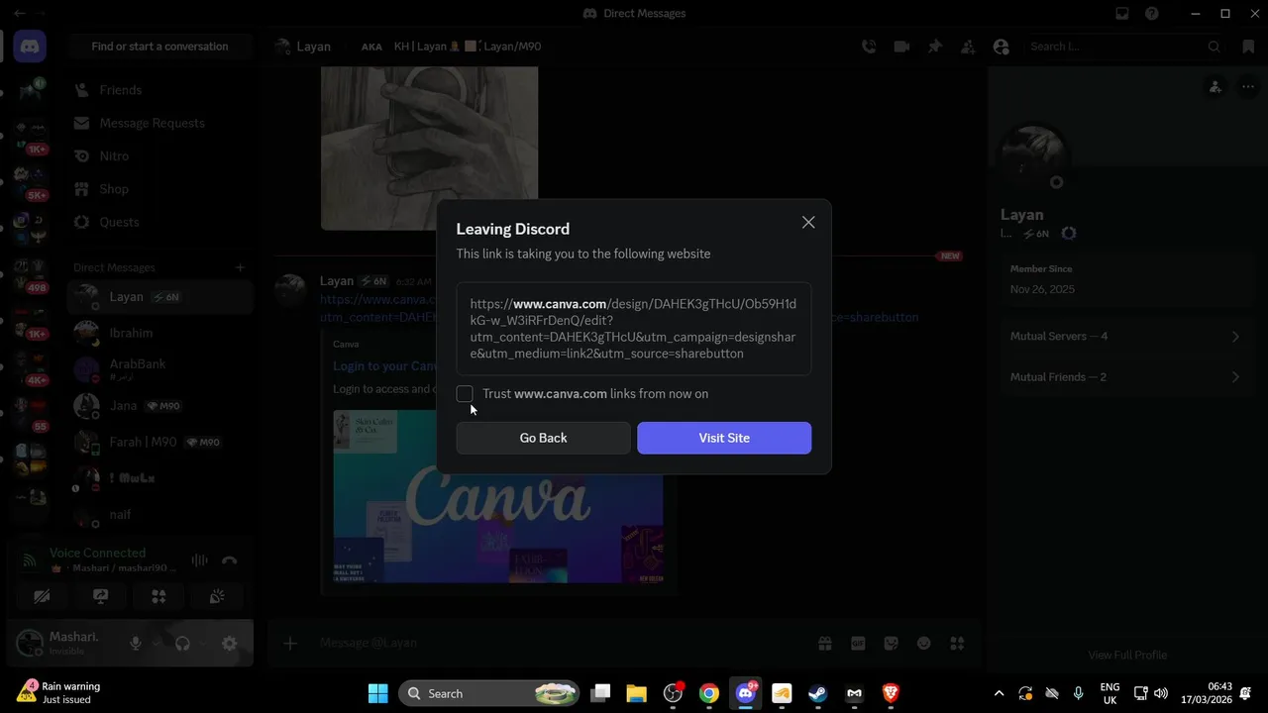This screenshot has width=1268, height=713.
Task: Start a video call icon
Action: (901, 47)
